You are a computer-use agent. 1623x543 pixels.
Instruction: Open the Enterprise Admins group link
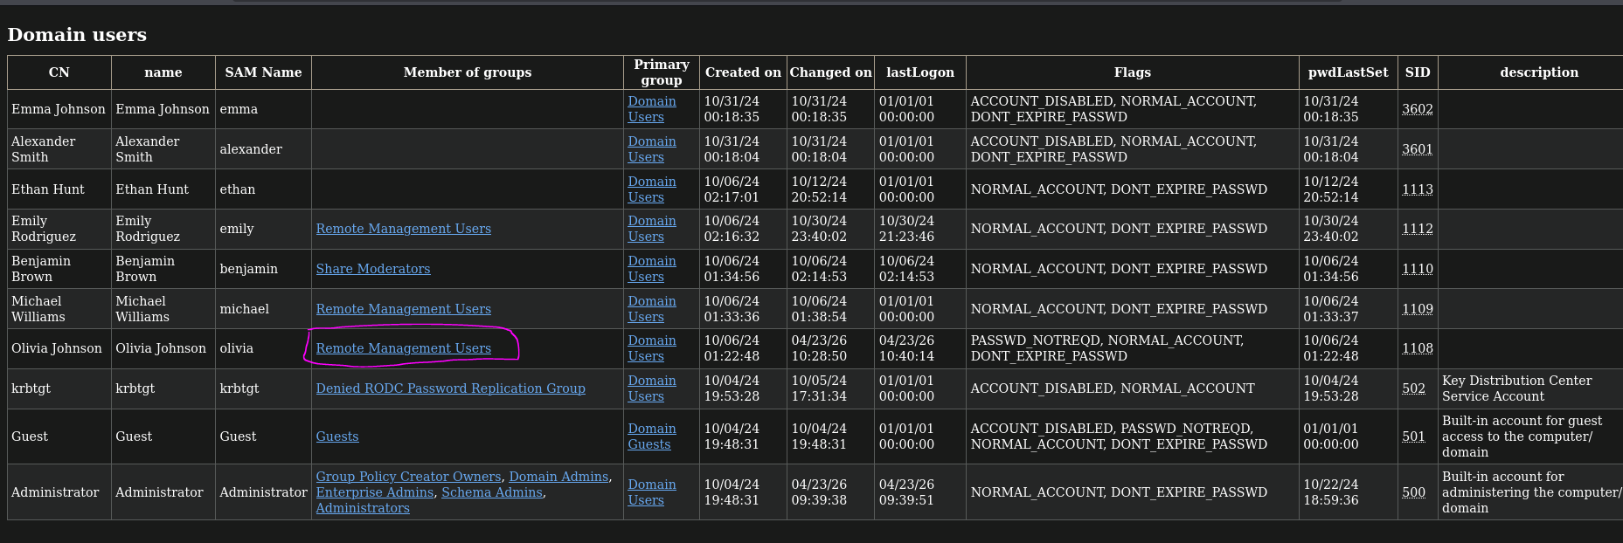pyautogui.click(x=374, y=491)
